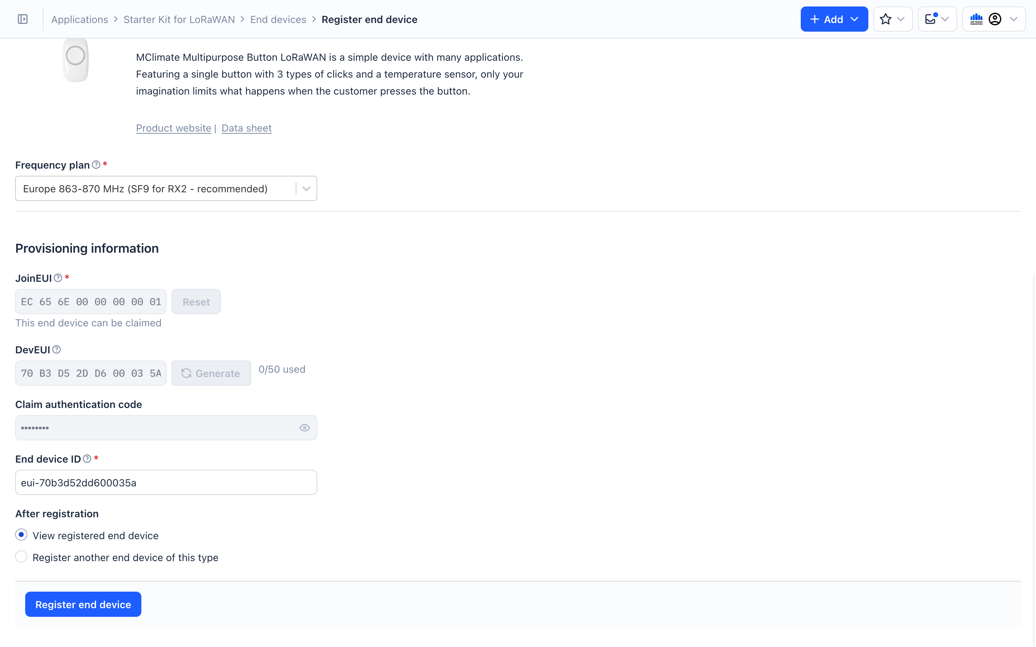Navigate to End devices breadcrumb
1036x647 pixels.
click(278, 20)
